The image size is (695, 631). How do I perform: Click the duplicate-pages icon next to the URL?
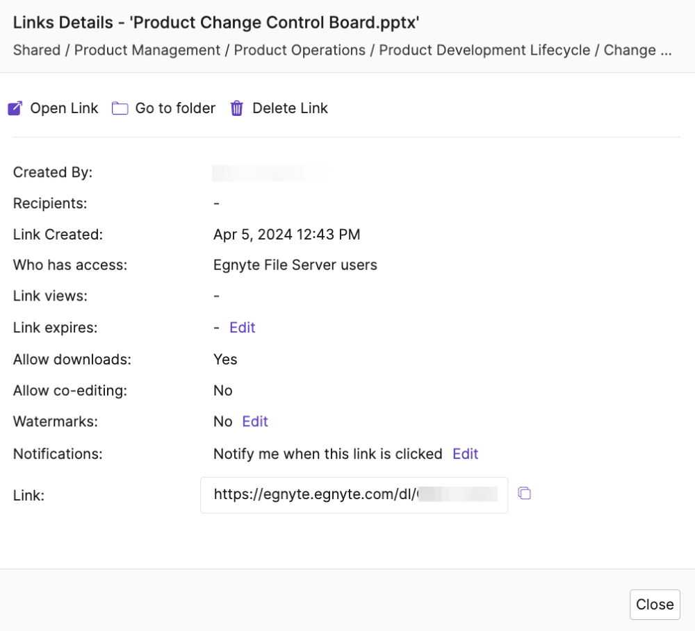524,493
